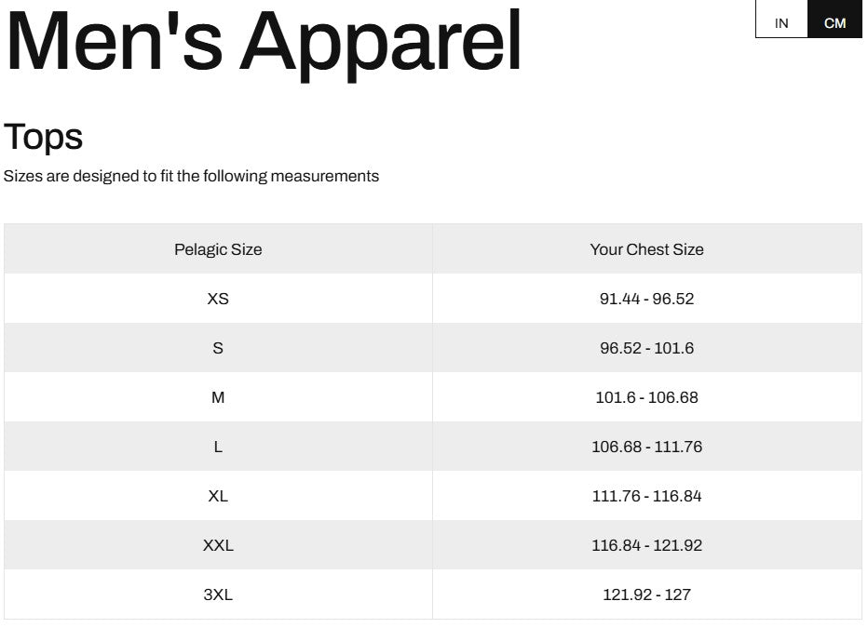868x628 pixels.
Task: Click chest measurement 91.44 - 96.52
Action: 646,299
